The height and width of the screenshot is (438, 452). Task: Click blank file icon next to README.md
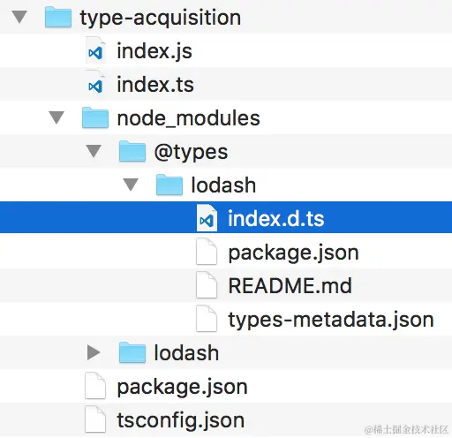[x=207, y=285]
